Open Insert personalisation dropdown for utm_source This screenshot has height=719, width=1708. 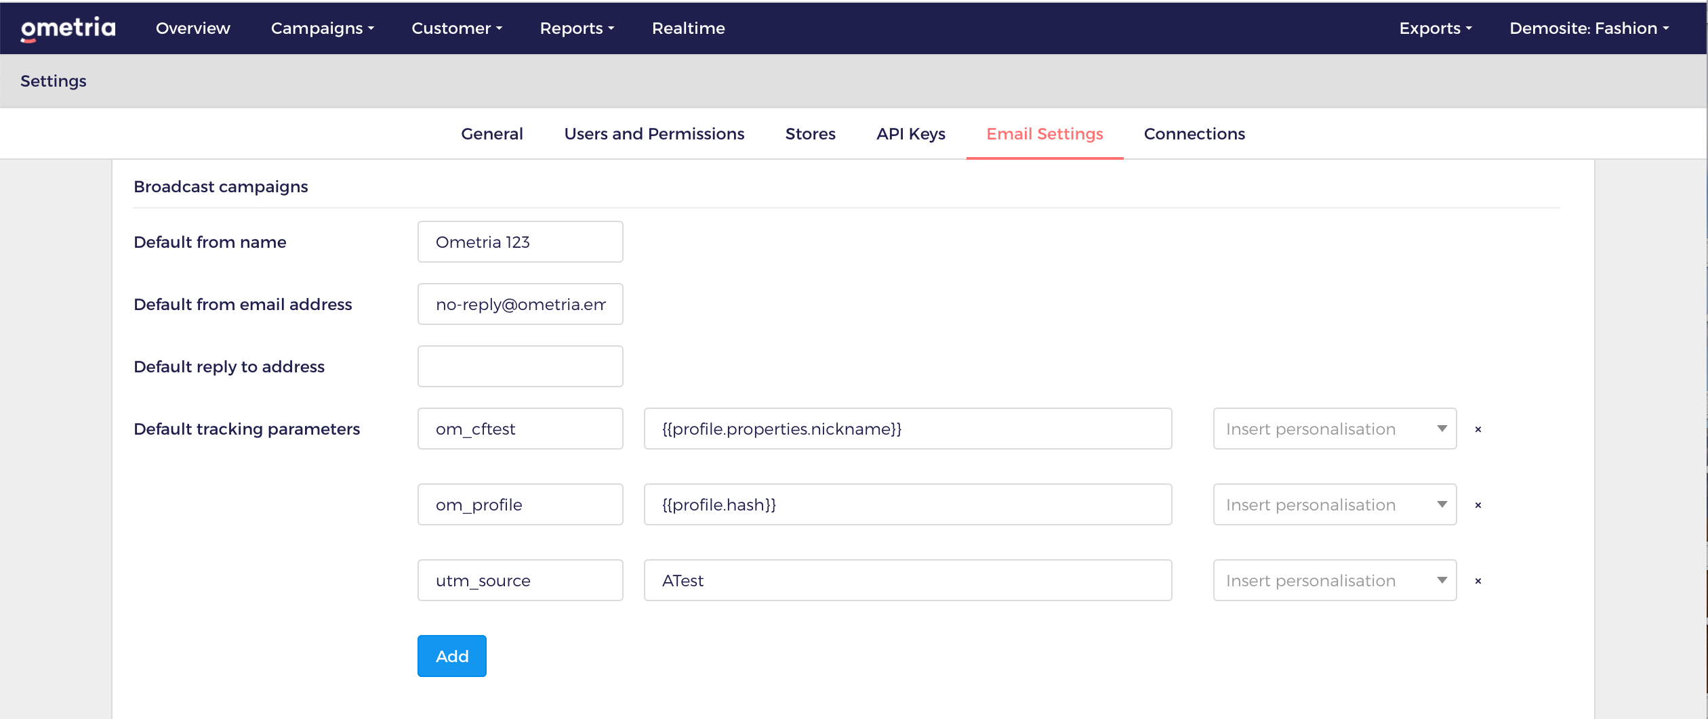pyautogui.click(x=1335, y=580)
